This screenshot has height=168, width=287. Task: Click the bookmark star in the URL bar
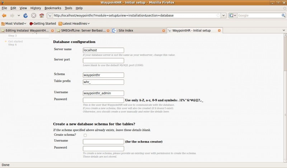(x=218, y=16)
